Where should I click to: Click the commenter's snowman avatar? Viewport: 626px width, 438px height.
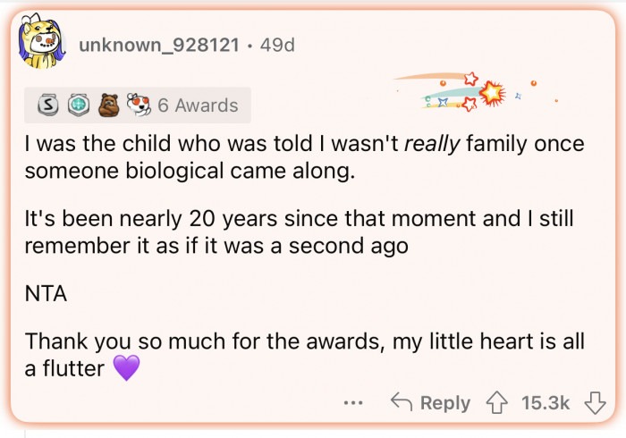[42, 44]
